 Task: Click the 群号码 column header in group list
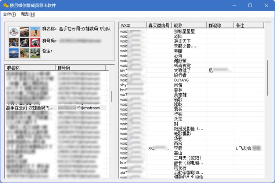pyautogui.click(x=81, y=68)
